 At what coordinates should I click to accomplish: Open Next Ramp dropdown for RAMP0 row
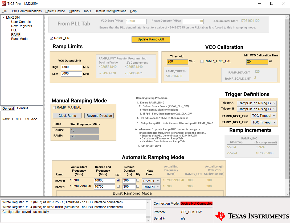coord(151,181)
